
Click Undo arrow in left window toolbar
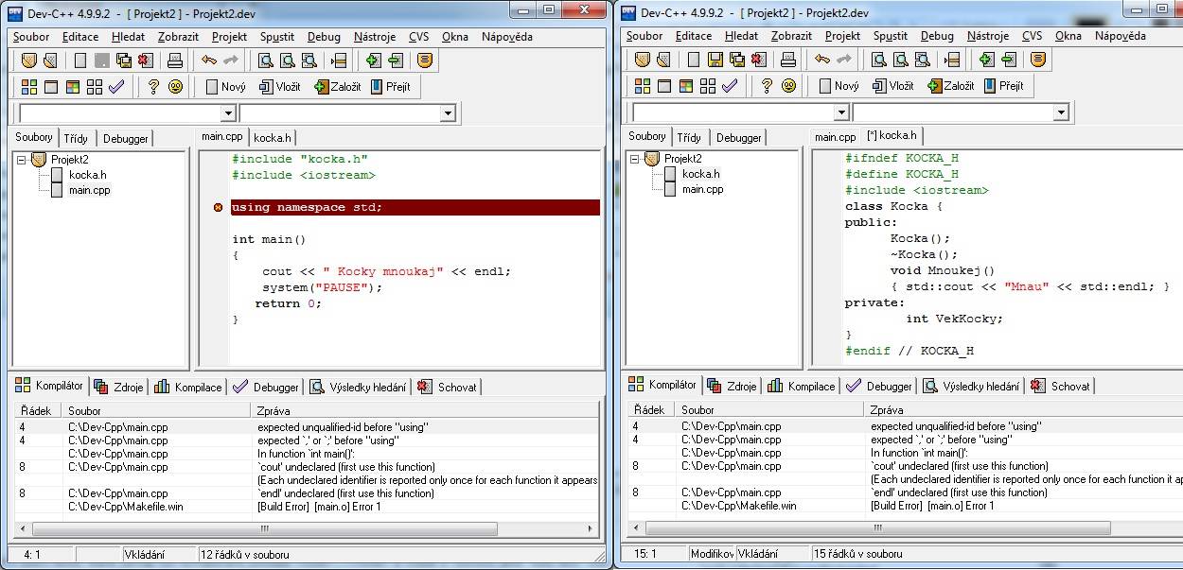click(209, 60)
